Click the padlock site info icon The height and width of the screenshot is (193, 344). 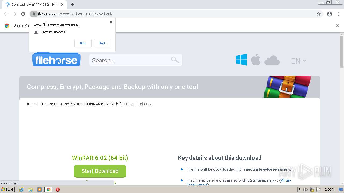pos(34,14)
